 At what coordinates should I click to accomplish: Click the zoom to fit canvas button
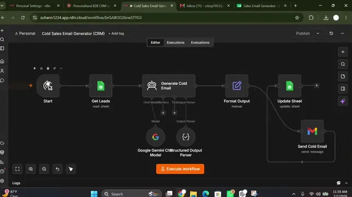pyautogui.click(x=17, y=169)
